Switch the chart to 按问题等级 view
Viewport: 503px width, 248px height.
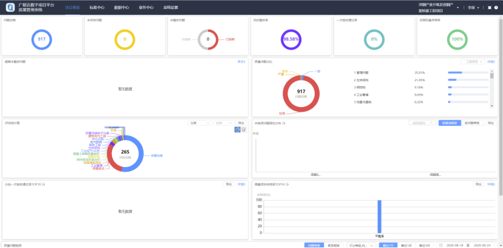[472, 123]
